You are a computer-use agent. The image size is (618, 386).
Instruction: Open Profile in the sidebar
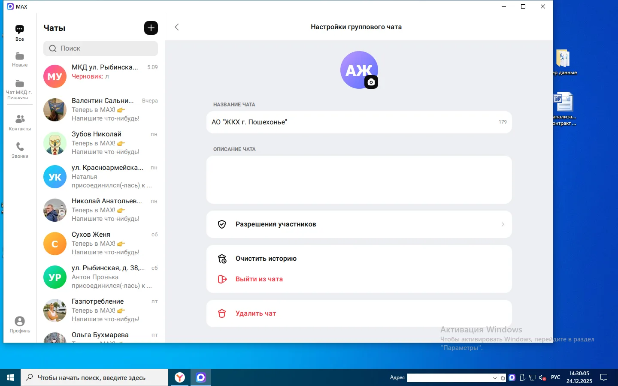click(20, 324)
